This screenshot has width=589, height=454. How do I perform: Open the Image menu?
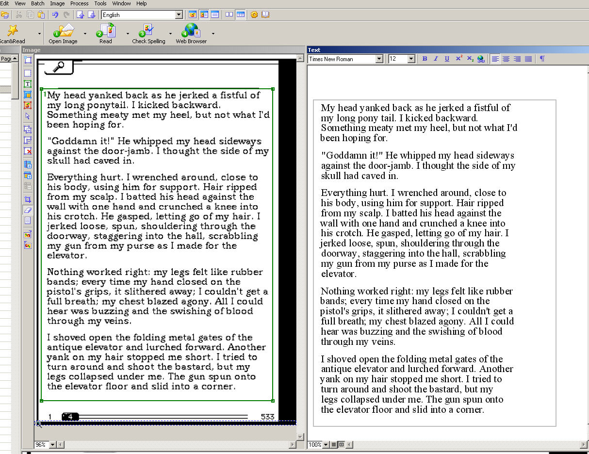[57, 3]
